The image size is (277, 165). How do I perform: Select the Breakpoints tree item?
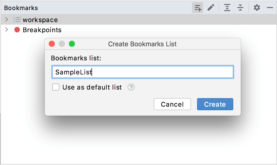click(x=42, y=30)
